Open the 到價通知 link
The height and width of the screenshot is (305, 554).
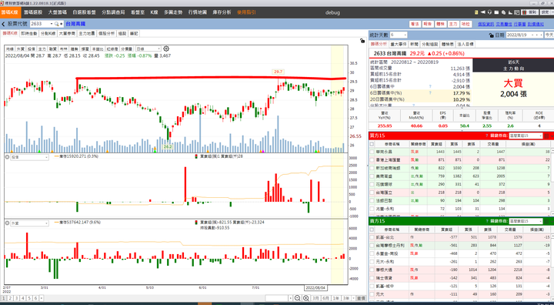pyautogui.click(x=536, y=24)
